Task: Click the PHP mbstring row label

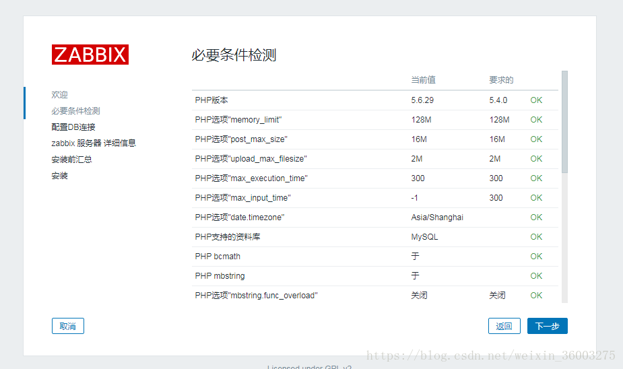Action: [220, 275]
